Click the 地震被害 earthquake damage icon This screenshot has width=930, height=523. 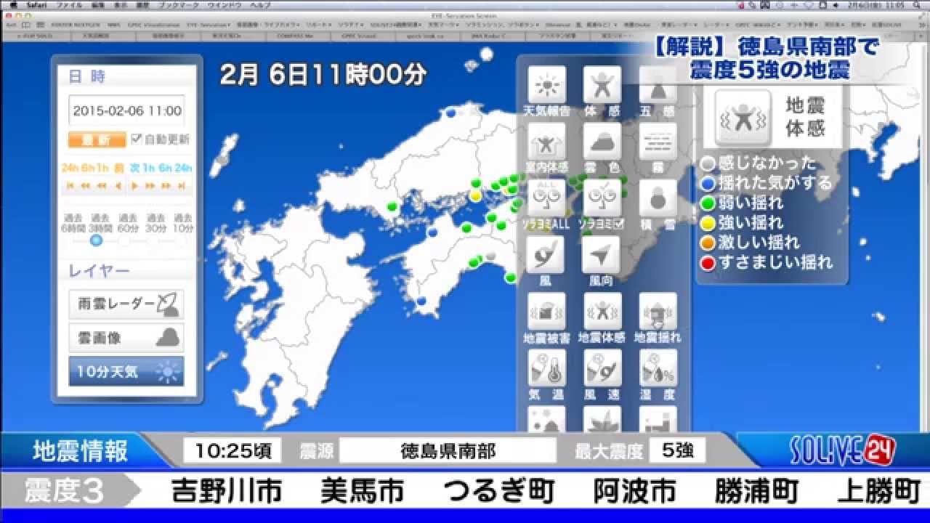546,312
